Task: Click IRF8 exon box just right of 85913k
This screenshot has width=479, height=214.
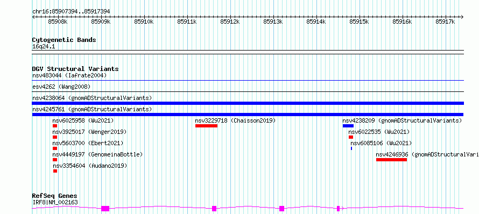Action: click(281, 209)
